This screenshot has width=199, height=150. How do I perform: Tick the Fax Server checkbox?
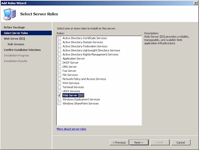point(59,71)
